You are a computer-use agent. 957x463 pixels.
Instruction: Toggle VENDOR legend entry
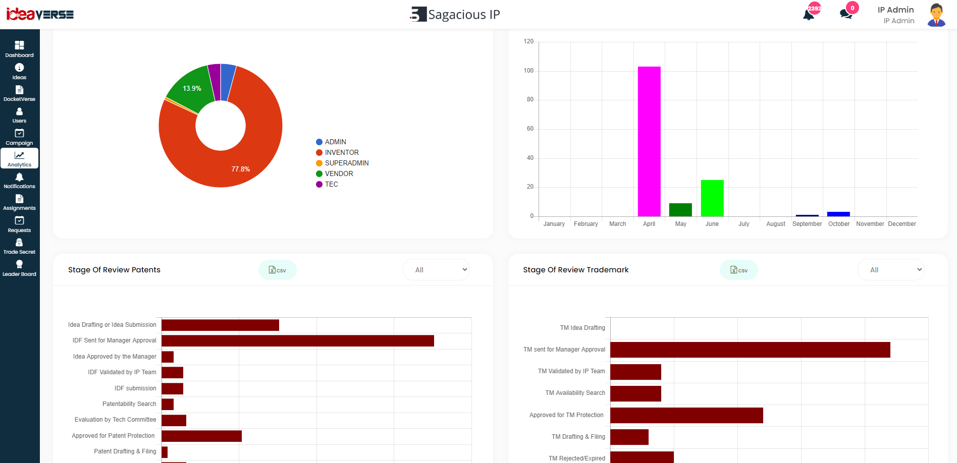tap(334, 173)
